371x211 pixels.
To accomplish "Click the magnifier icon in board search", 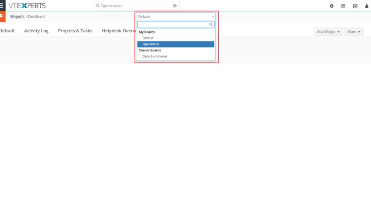I will (x=210, y=24).
